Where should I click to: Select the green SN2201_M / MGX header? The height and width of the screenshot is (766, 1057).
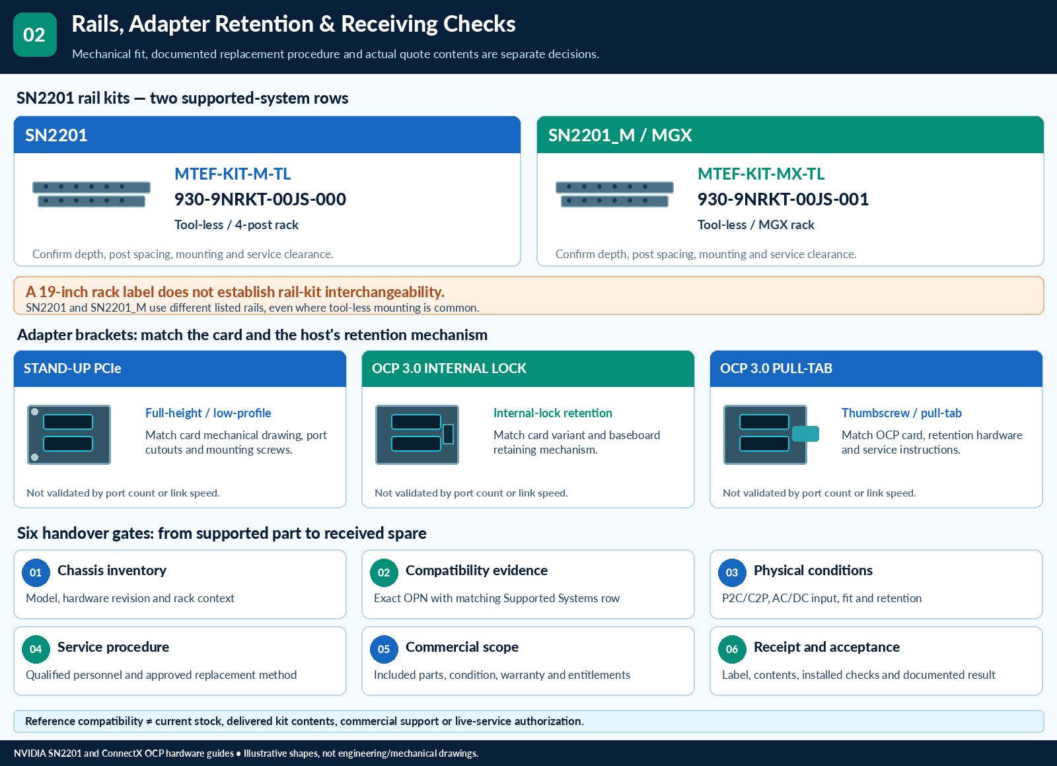790,135
